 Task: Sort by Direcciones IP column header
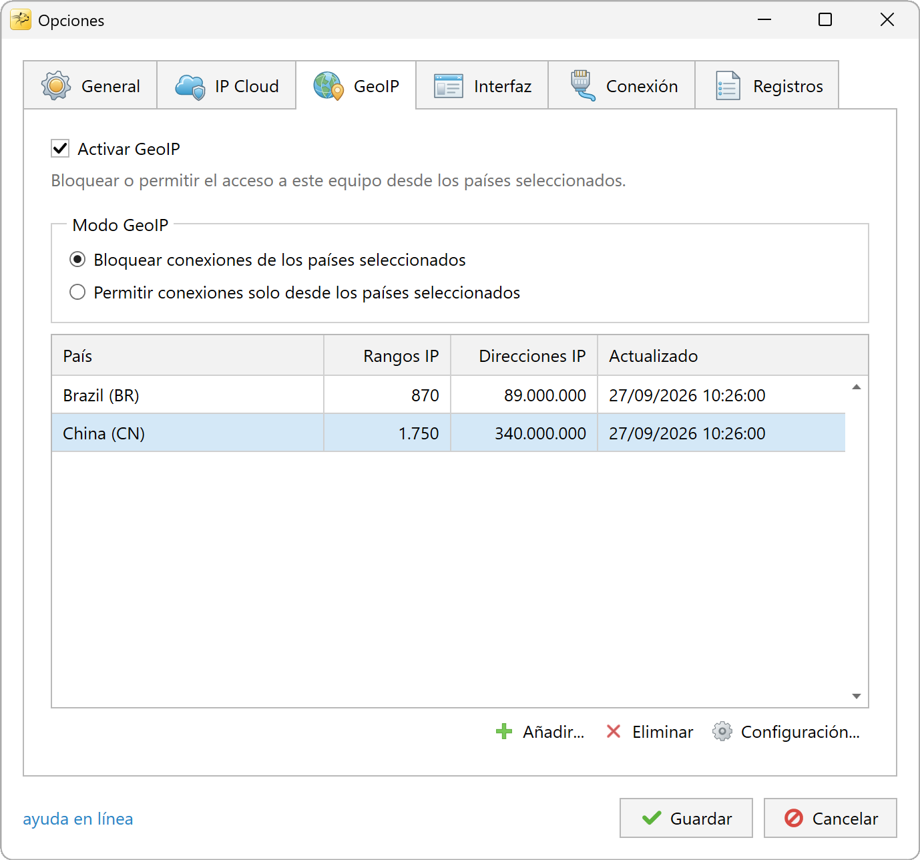click(x=524, y=355)
